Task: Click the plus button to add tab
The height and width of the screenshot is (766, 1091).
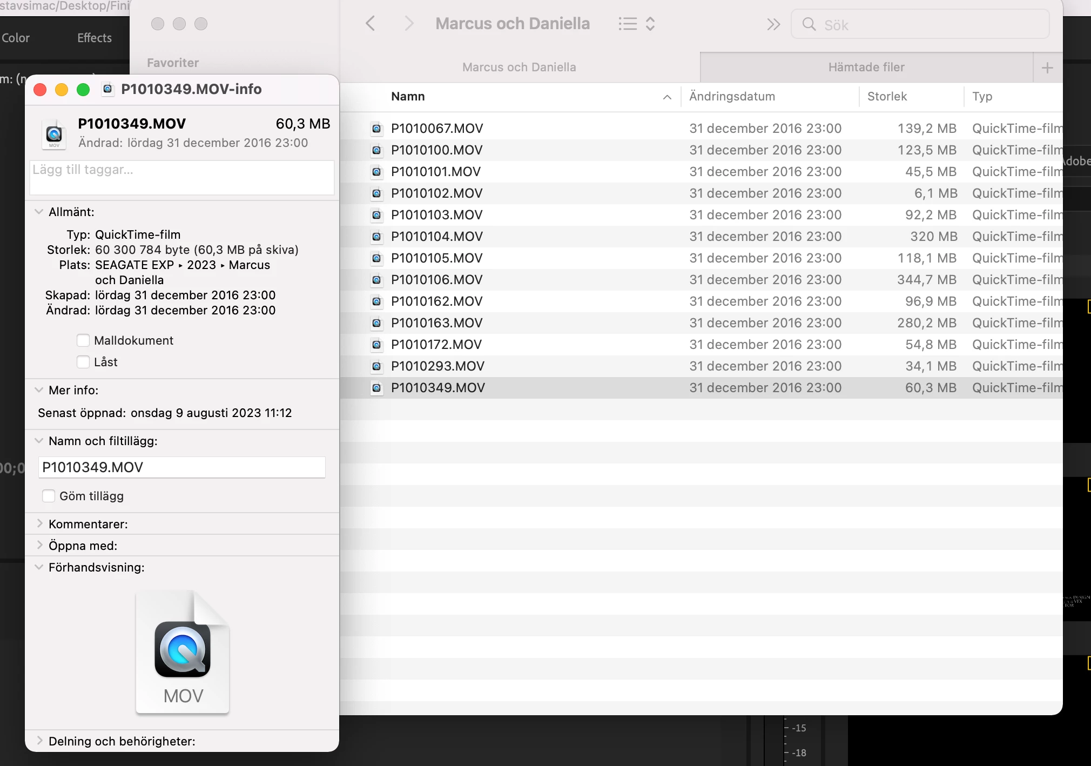Action: (1047, 68)
